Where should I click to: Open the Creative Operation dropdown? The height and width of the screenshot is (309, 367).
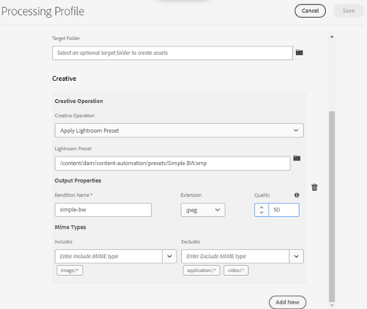[179, 131]
